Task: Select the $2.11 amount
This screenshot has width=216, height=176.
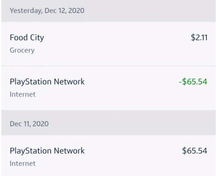Action: (199, 38)
